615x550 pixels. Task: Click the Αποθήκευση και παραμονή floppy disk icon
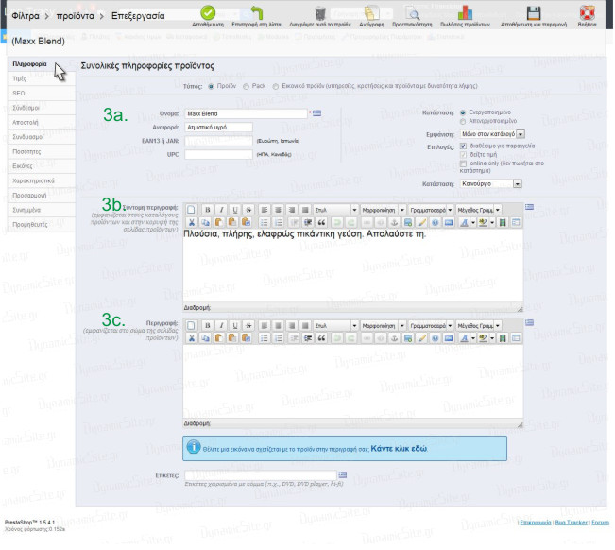coord(534,13)
